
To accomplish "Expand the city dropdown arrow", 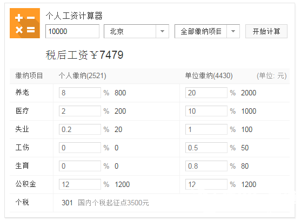I will pos(163,31).
